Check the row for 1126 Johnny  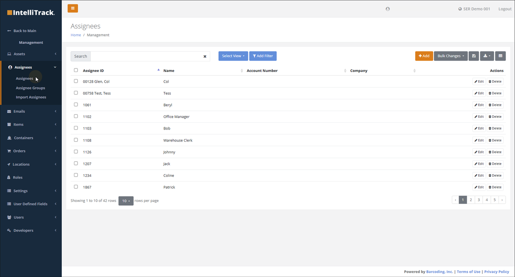coord(76,152)
